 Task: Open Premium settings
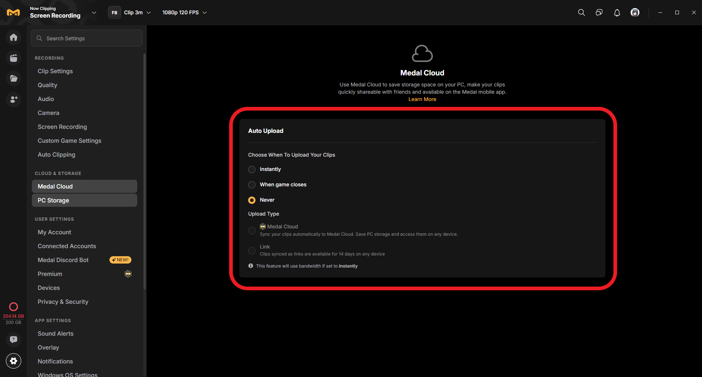tap(85, 274)
